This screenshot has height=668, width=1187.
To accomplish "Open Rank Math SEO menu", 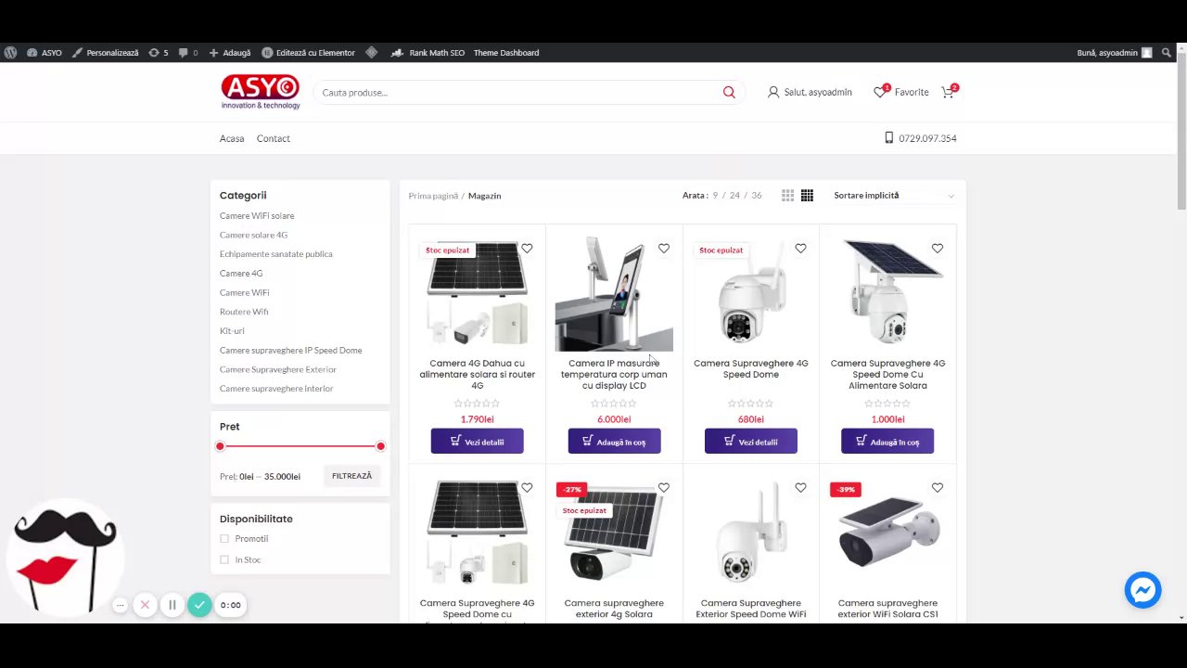I will (x=428, y=53).
